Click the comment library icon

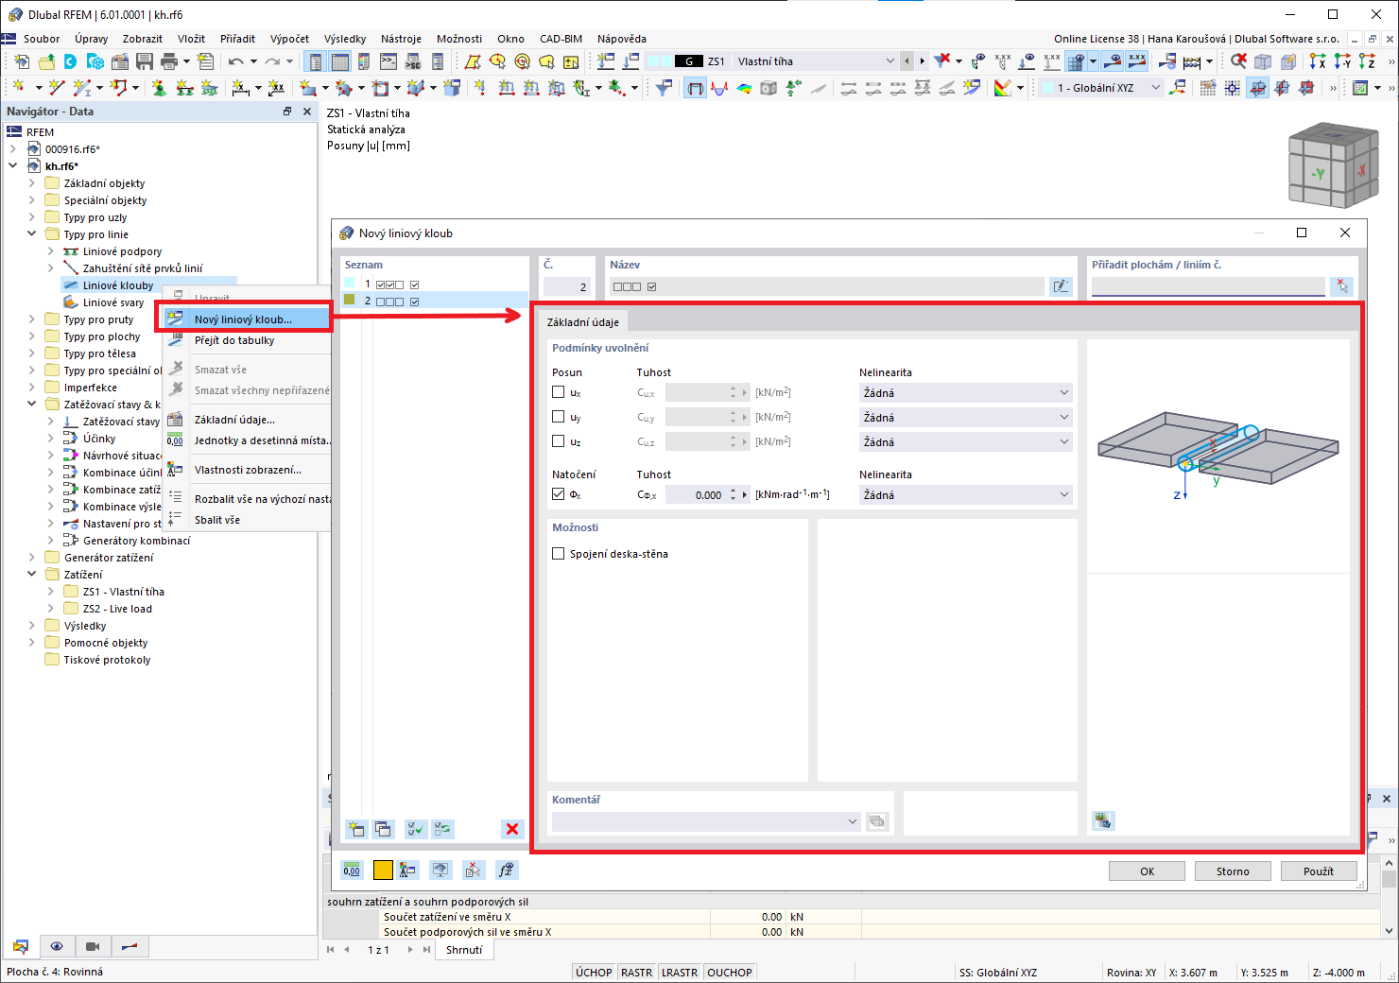coord(877,821)
